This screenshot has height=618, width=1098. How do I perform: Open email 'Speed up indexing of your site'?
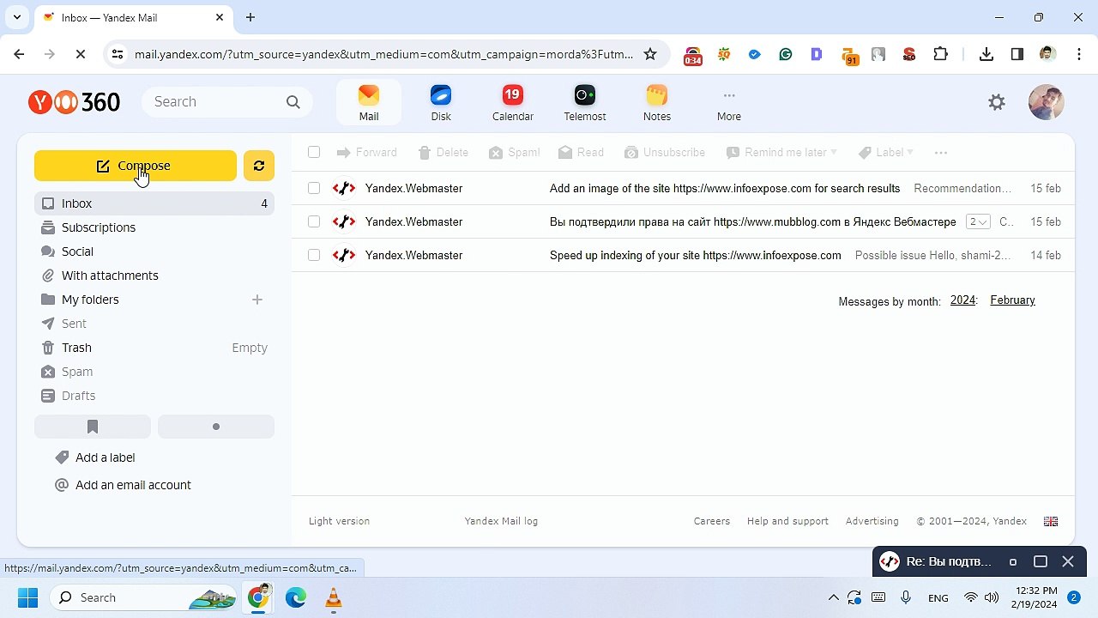[683, 255]
